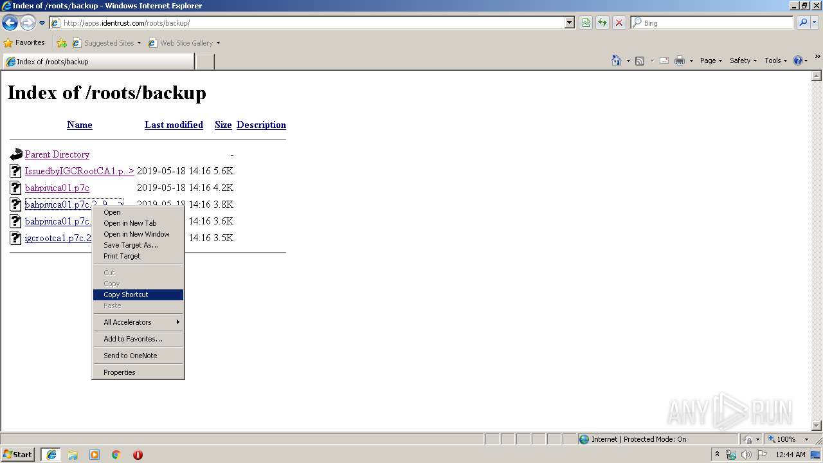The width and height of the screenshot is (823, 463).
Task: Choose Add to Favorites... in context menu
Action: click(x=138, y=339)
